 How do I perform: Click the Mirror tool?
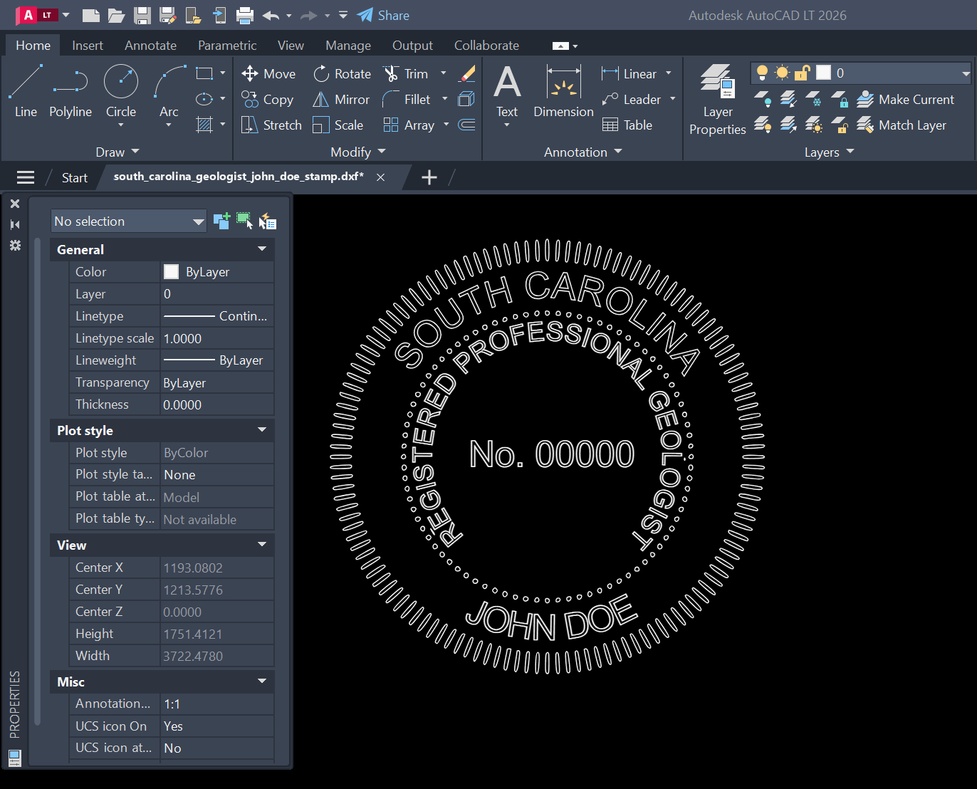pyautogui.click(x=341, y=100)
